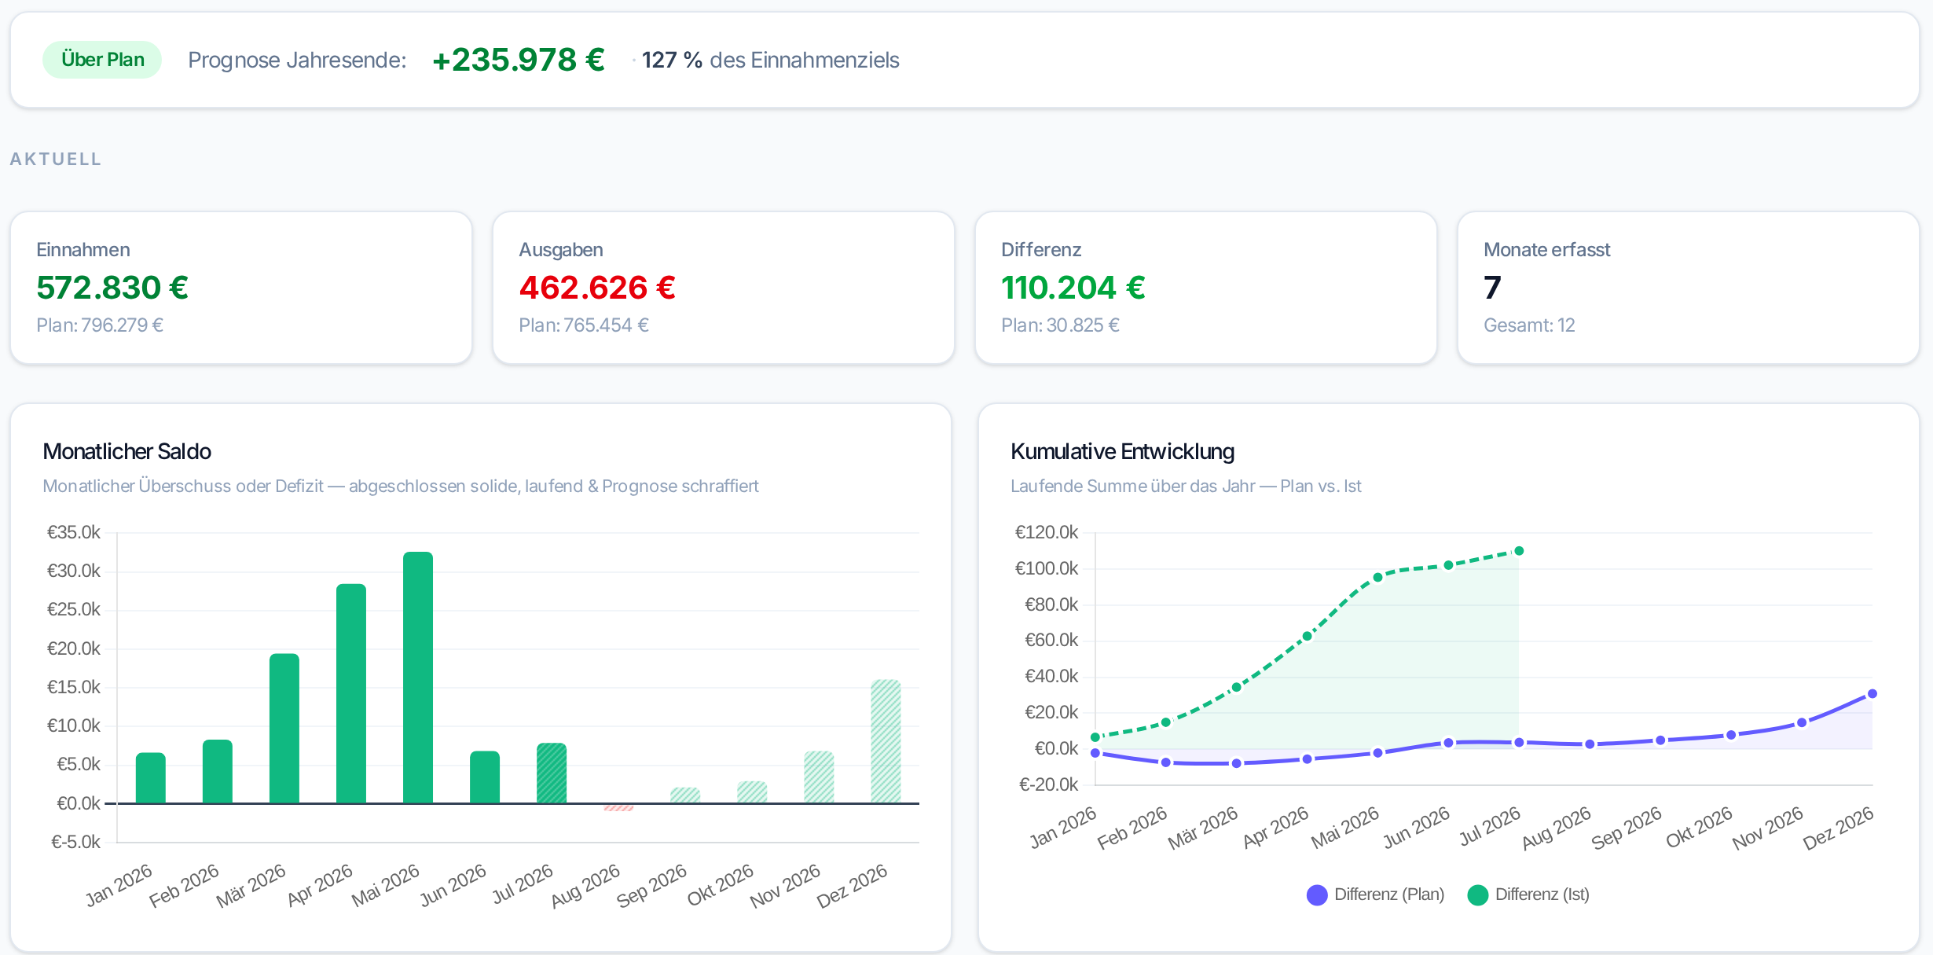Click the "Gesamt: 12" text
This screenshot has width=1933, height=955.
click(1529, 325)
